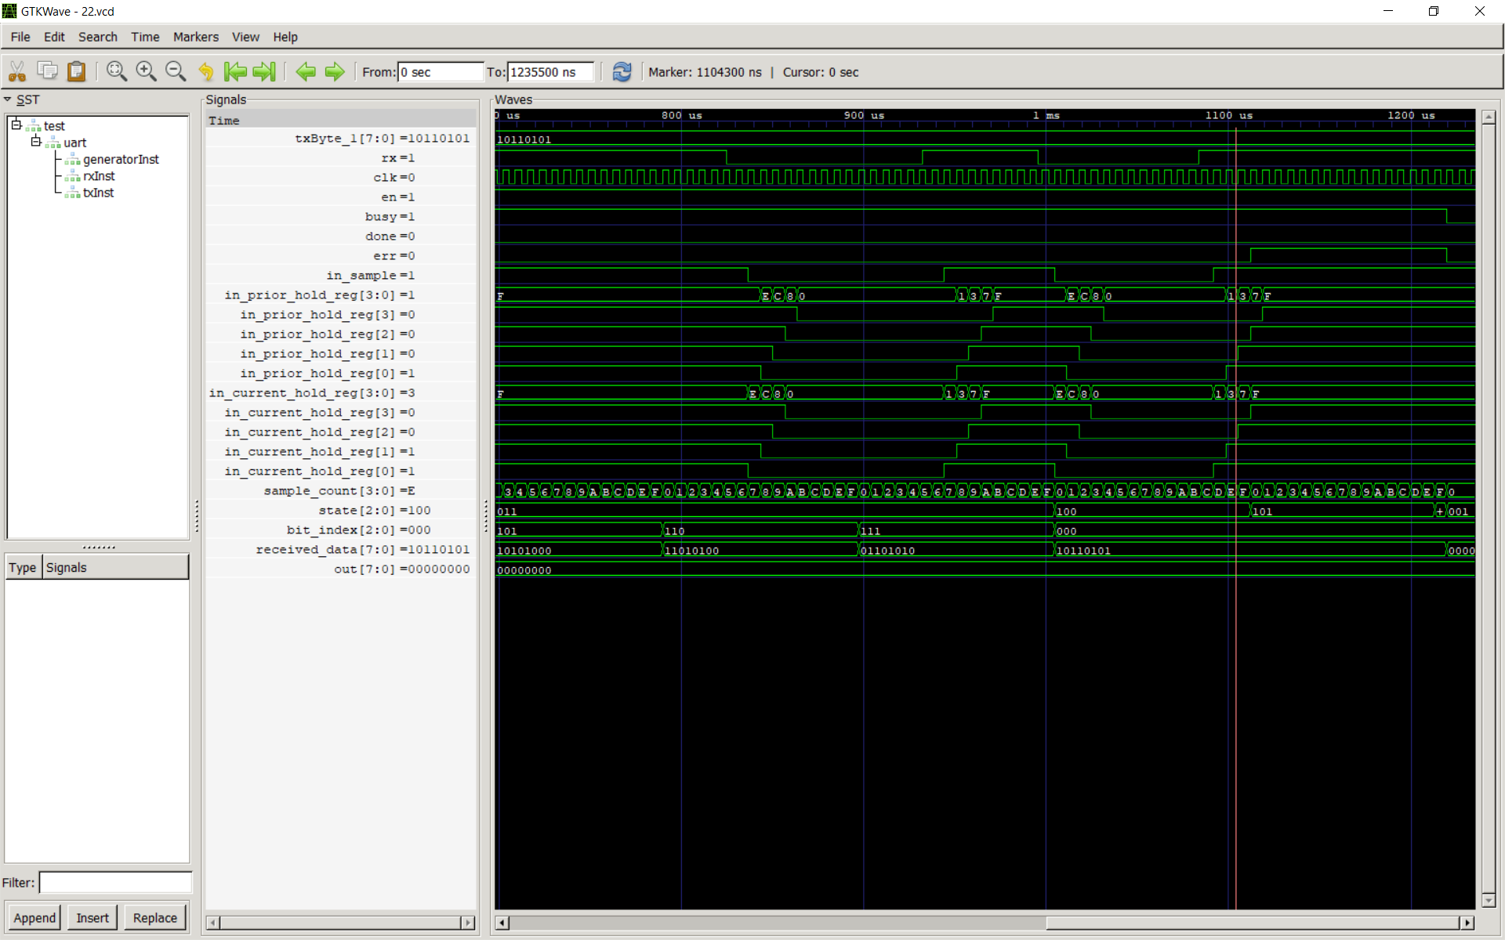Select the busy signal row
The height and width of the screenshot is (940, 1505).
pyautogui.click(x=341, y=216)
